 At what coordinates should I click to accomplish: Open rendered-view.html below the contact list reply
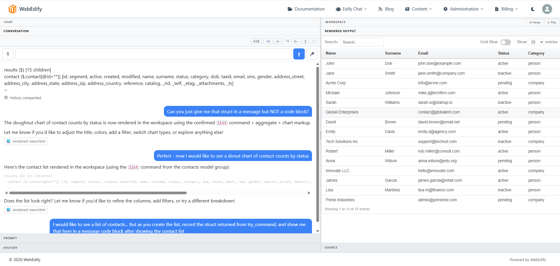tap(26, 210)
